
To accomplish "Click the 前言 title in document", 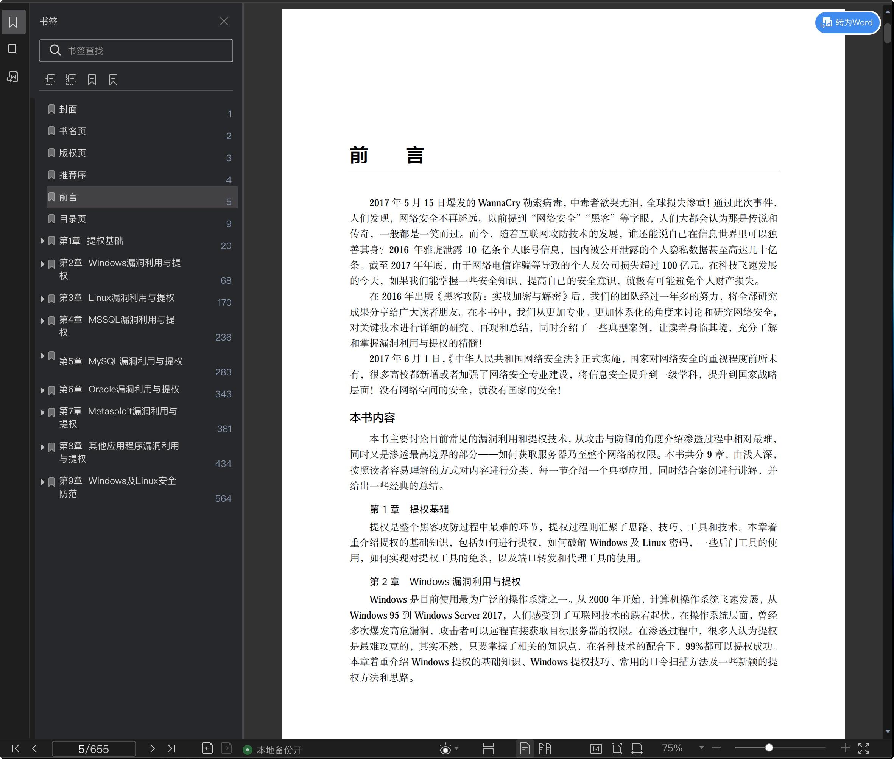I will click(x=386, y=156).
